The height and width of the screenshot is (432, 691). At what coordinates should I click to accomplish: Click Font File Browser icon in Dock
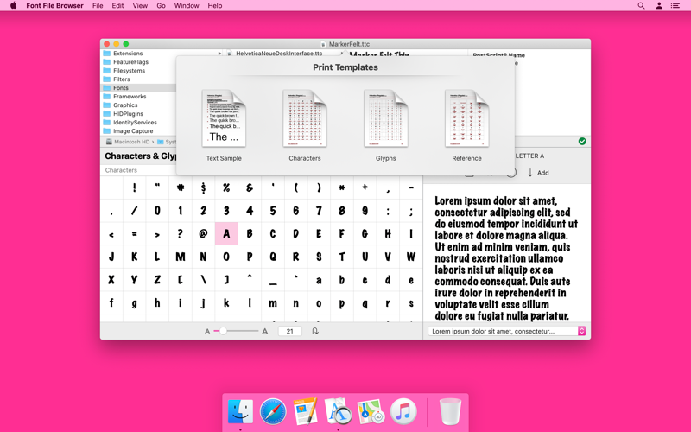coord(338,411)
